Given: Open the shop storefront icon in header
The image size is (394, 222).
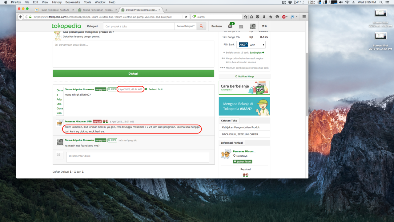Looking at the screenshot, I should pyautogui.click(x=241, y=27).
